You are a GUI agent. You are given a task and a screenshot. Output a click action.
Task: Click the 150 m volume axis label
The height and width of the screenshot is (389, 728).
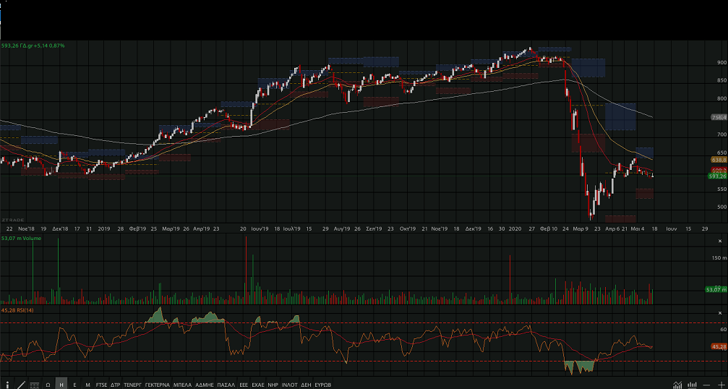(x=719, y=258)
